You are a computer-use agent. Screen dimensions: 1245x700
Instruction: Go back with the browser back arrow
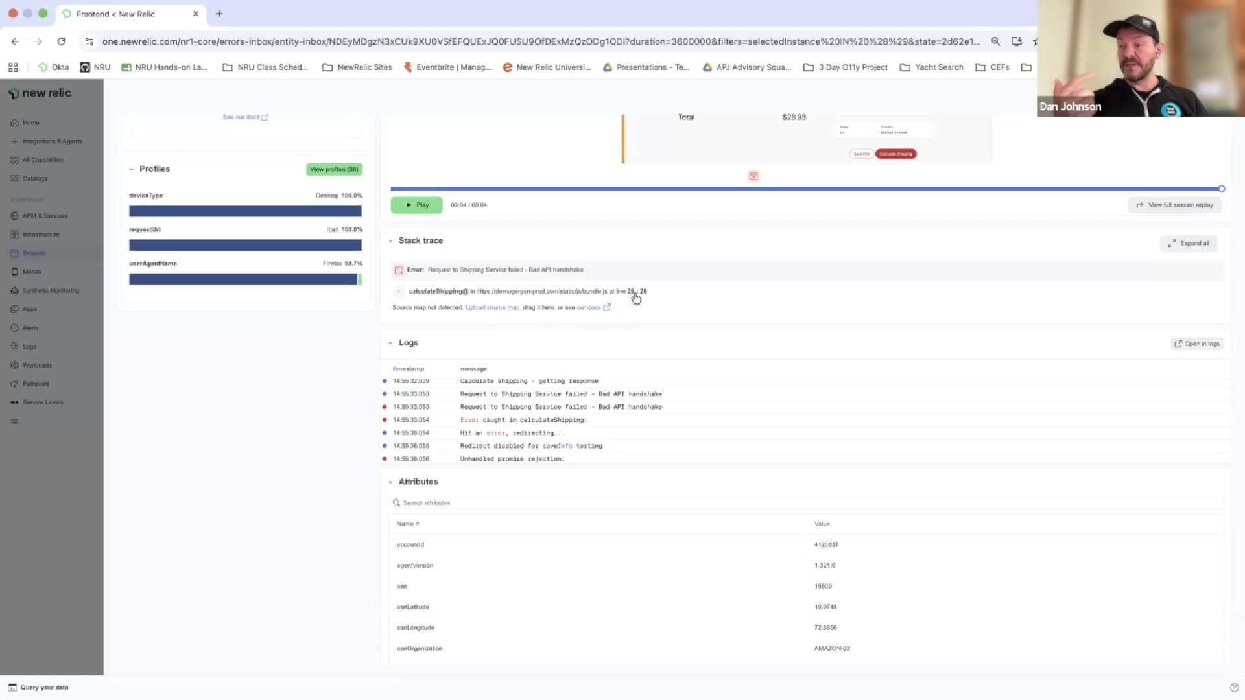click(15, 41)
